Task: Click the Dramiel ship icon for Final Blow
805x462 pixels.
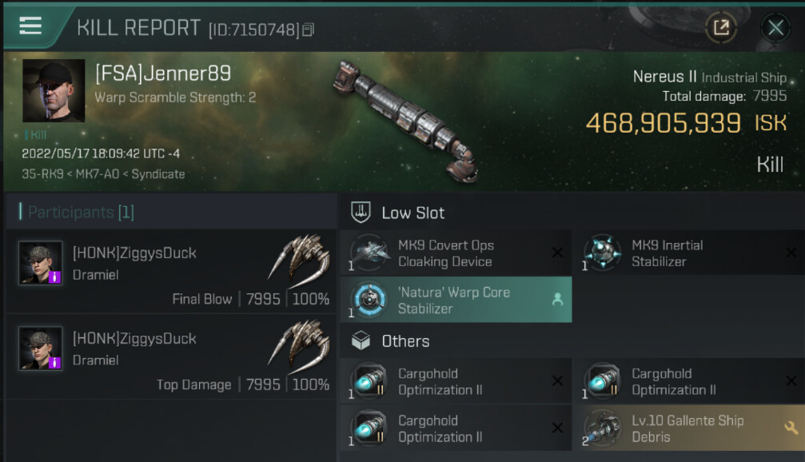Action: click(298, 261)
